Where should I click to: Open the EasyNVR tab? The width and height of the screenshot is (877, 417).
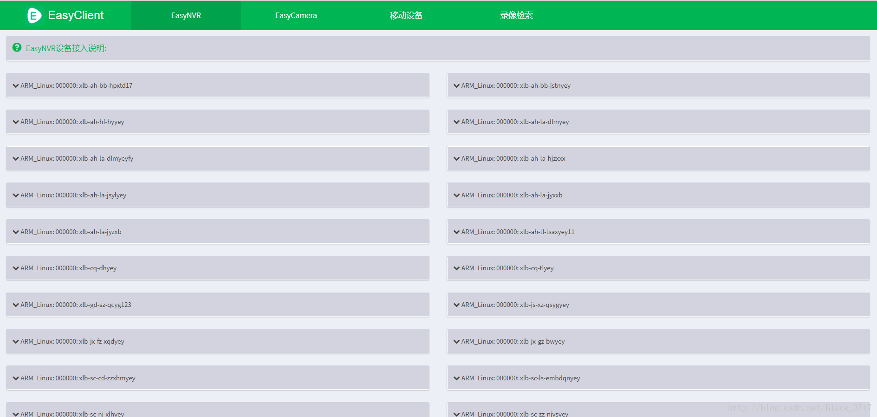pyautogui.click(x=186, y=15)
